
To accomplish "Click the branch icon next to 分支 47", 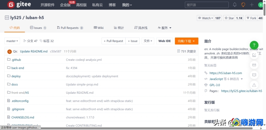I will 25,41.
